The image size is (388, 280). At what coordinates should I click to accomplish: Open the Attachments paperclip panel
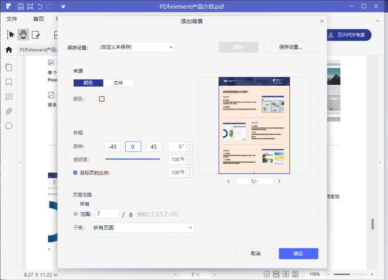point(9,111)
